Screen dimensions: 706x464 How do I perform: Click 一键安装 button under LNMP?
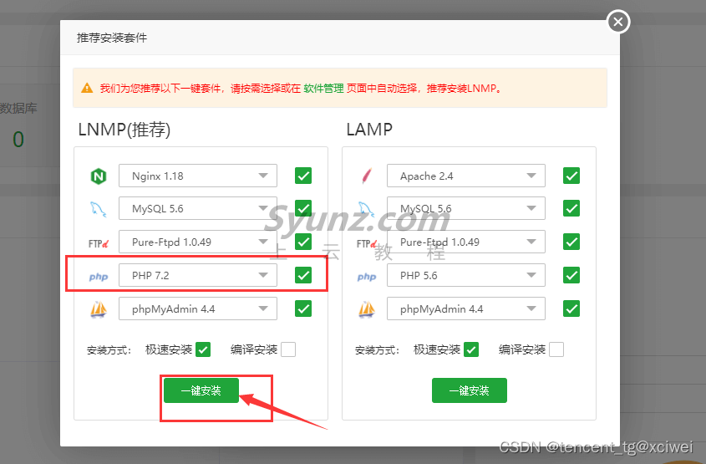pyautogui.click(x=201, y=390)
